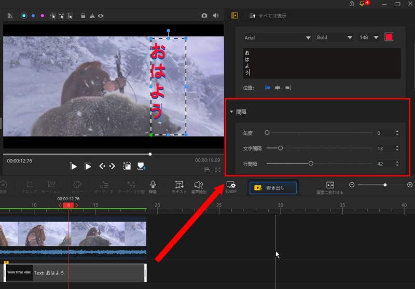The width and height of the screenshot is (415, 289).
Task: Click the timeline zoom slider handle
Action: point(385,185)
